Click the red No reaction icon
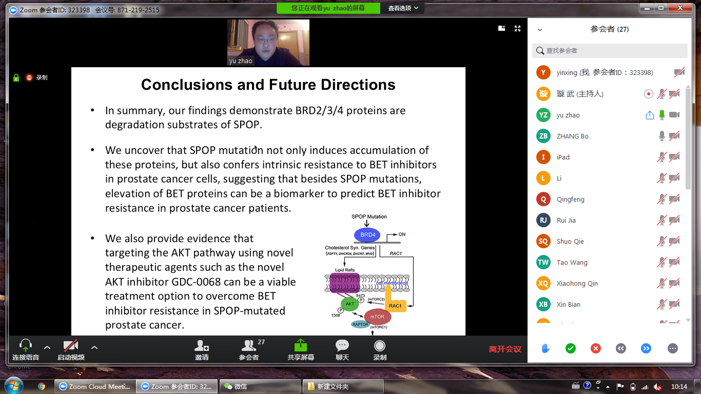Screen dimensions: 701x394 pos(595,348)
